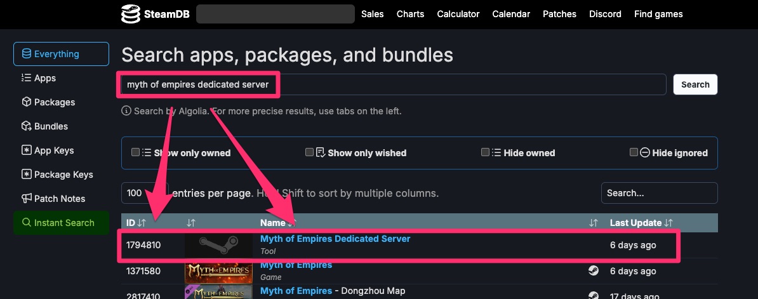The height and width of the screenshot is (299, 758).
Task: Click the info icon beside Search by Algolia
Action: [126, 111]
